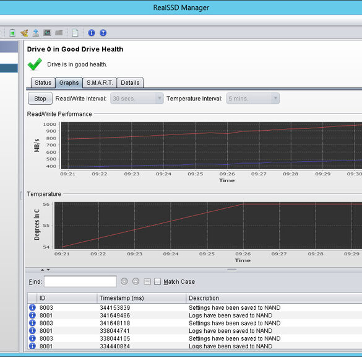362x357 pixels.
Task: Click the Temperature graph area
Action: click(x=208, y=226)
